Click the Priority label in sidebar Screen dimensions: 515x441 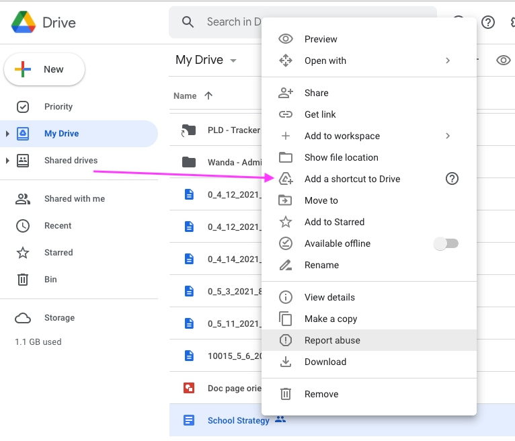pos(58,107)
